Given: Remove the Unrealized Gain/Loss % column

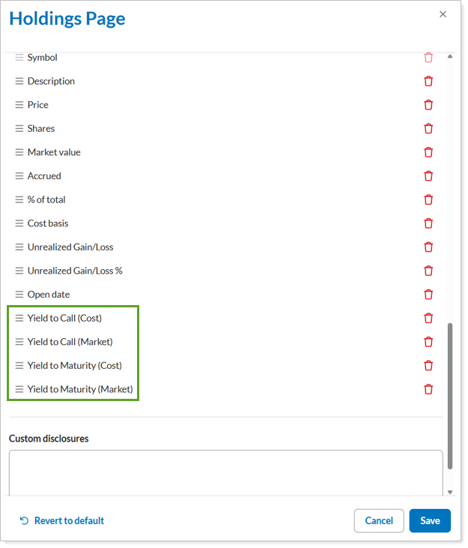Looking at the screenshot, I should point(428,271).
